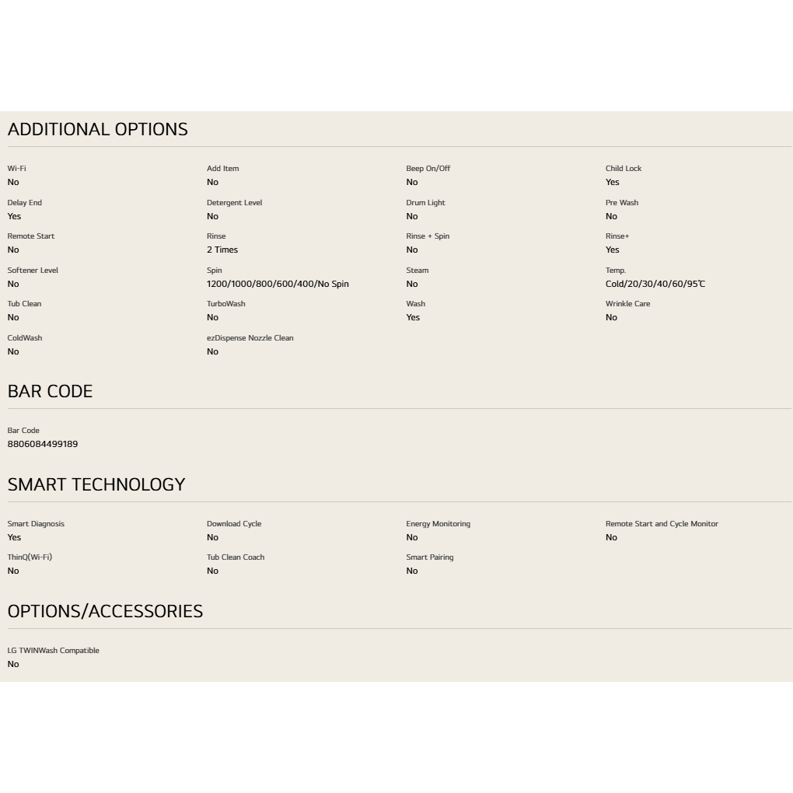The image size is (793, 793).
Task: Click the TurboWash label
Action: (x=226, y=304)
